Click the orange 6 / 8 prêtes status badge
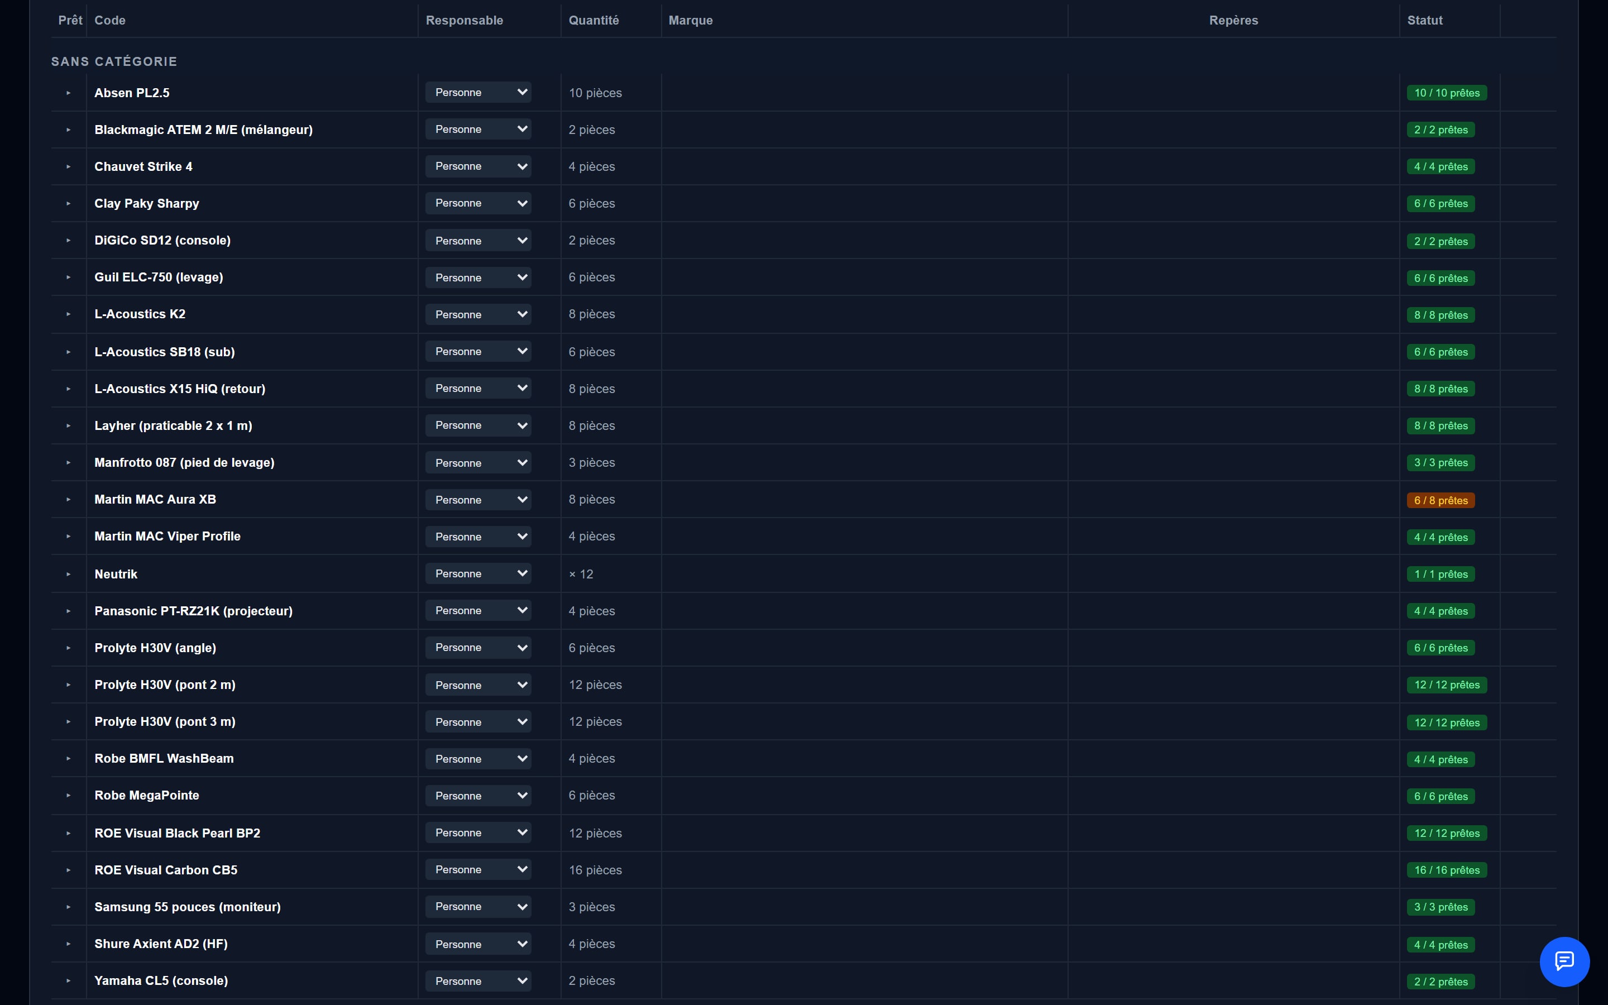Screen dimensions: 1608x1005 click(x=1440, y=500)
